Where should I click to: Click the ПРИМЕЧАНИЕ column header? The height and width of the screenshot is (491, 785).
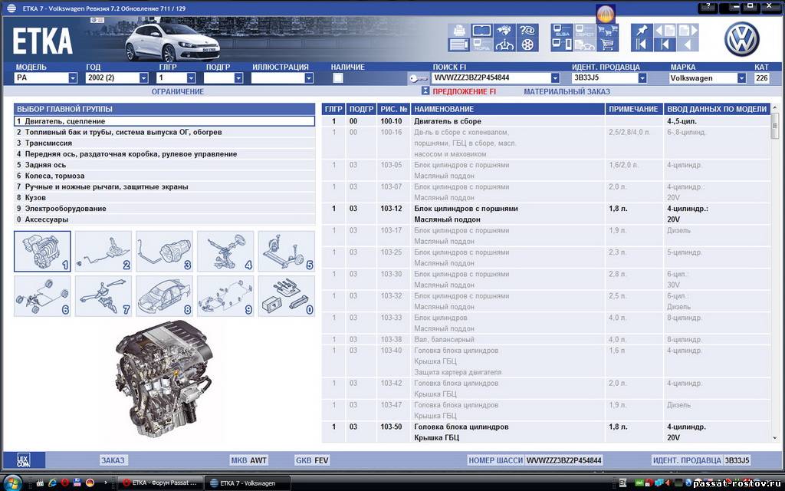coord(634,109)
